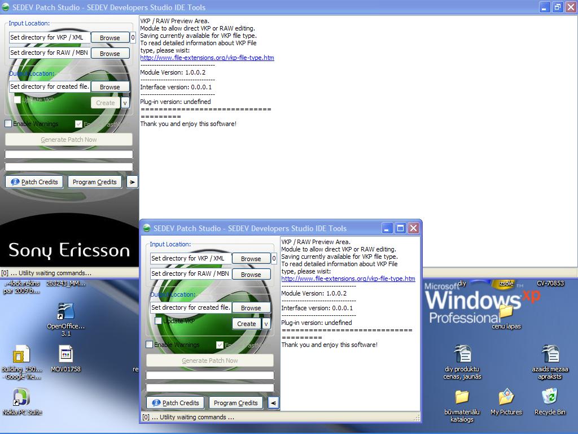Click 'Module Version: 1.0.0.2' text in back window

coord(173,72)
